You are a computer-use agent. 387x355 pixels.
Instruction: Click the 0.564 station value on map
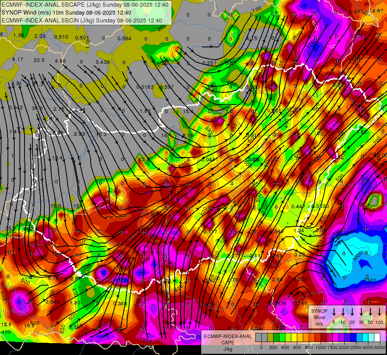(x=124, y=38)
